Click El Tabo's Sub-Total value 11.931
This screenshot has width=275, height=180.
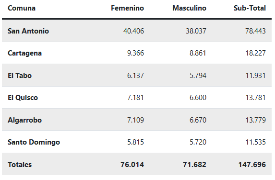255,76
